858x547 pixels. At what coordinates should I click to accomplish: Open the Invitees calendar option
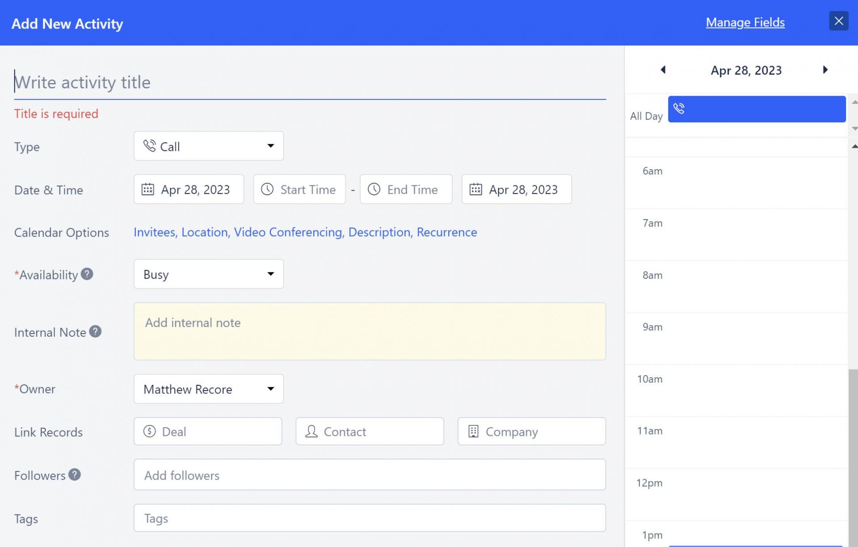tap(154, 232)
